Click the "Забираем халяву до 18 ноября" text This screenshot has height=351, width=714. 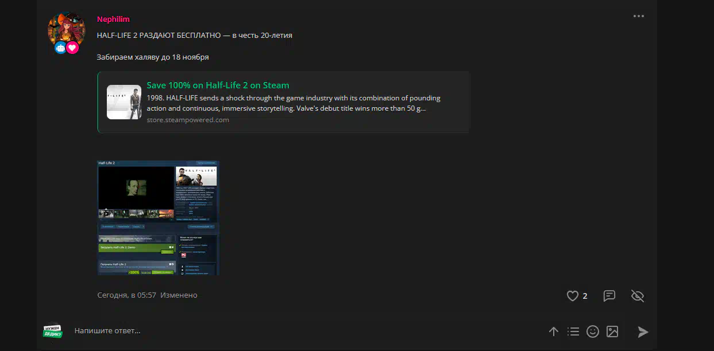click(153, 57)
